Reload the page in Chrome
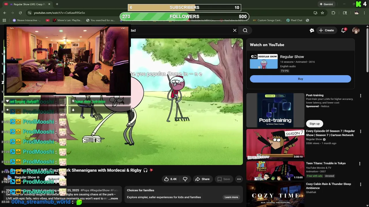Viewport: 369px width, 207px height. click(20, 13)
